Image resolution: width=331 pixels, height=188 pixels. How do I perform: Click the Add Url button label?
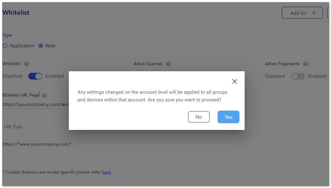298,13
